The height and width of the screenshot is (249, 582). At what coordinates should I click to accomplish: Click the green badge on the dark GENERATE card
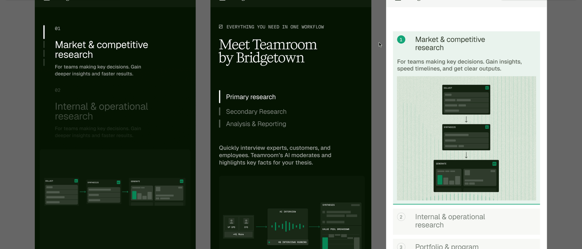pos(182,181)
